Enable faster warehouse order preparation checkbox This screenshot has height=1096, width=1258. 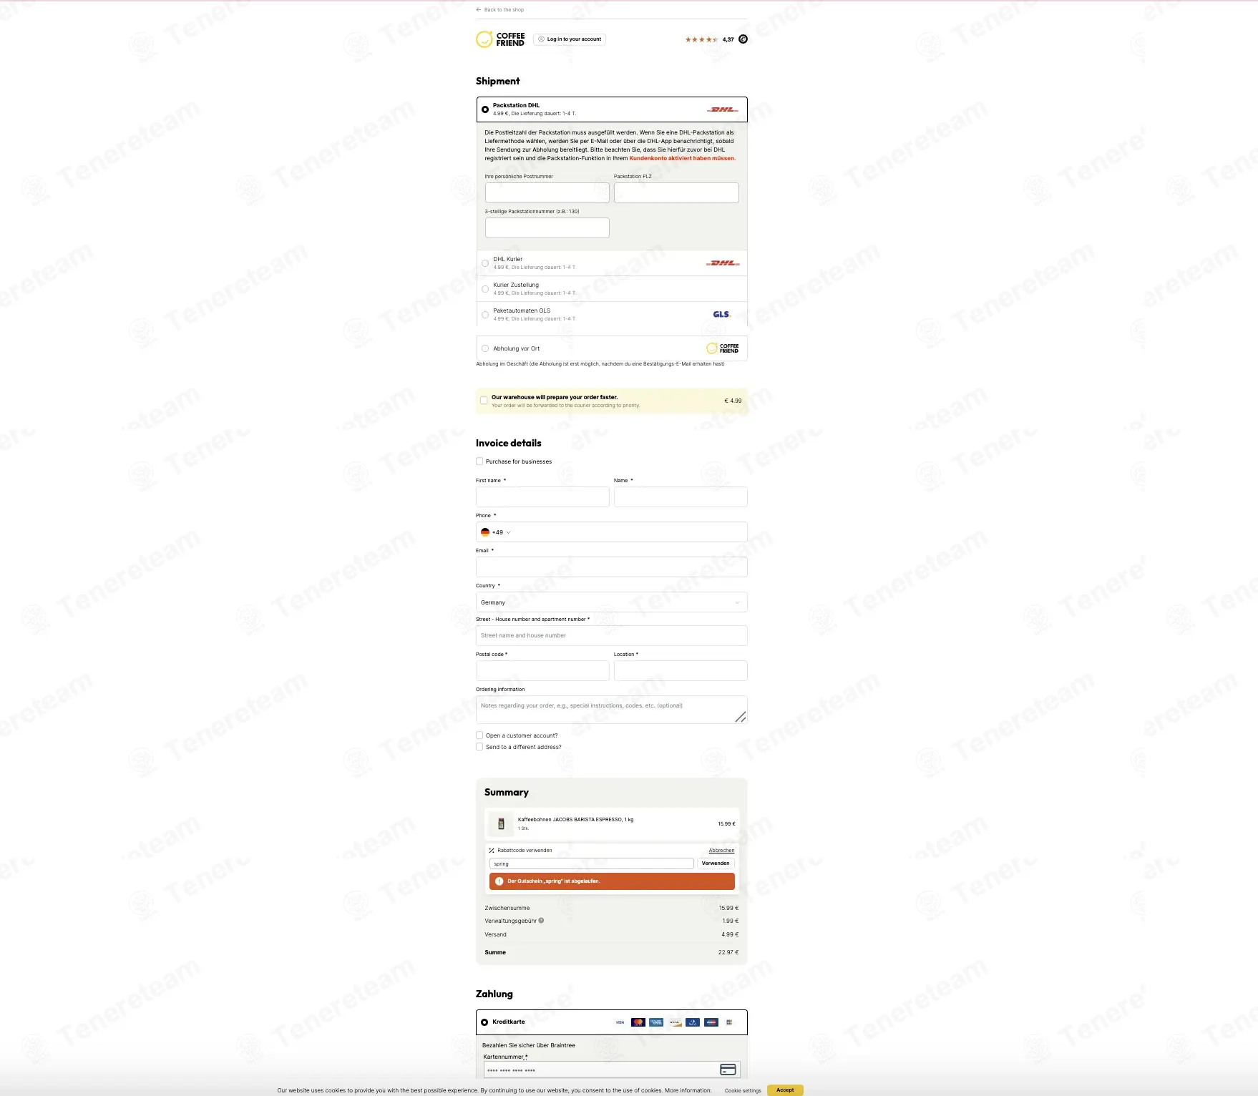tap(484, 401)
